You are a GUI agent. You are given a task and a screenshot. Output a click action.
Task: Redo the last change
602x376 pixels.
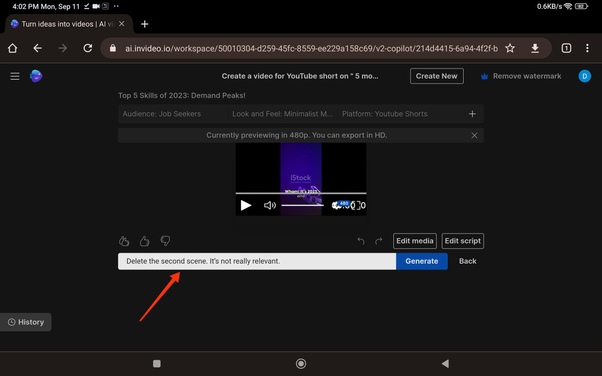(379, 241)
